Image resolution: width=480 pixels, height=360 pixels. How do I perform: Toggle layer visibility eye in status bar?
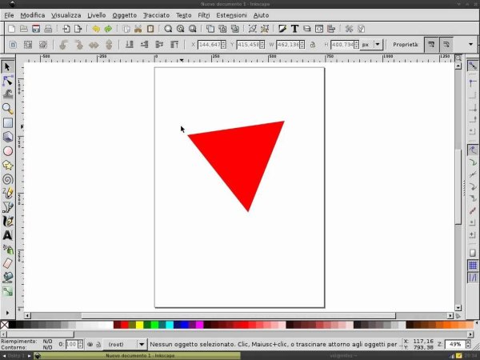pyautogui.click(x=90, y=344)
